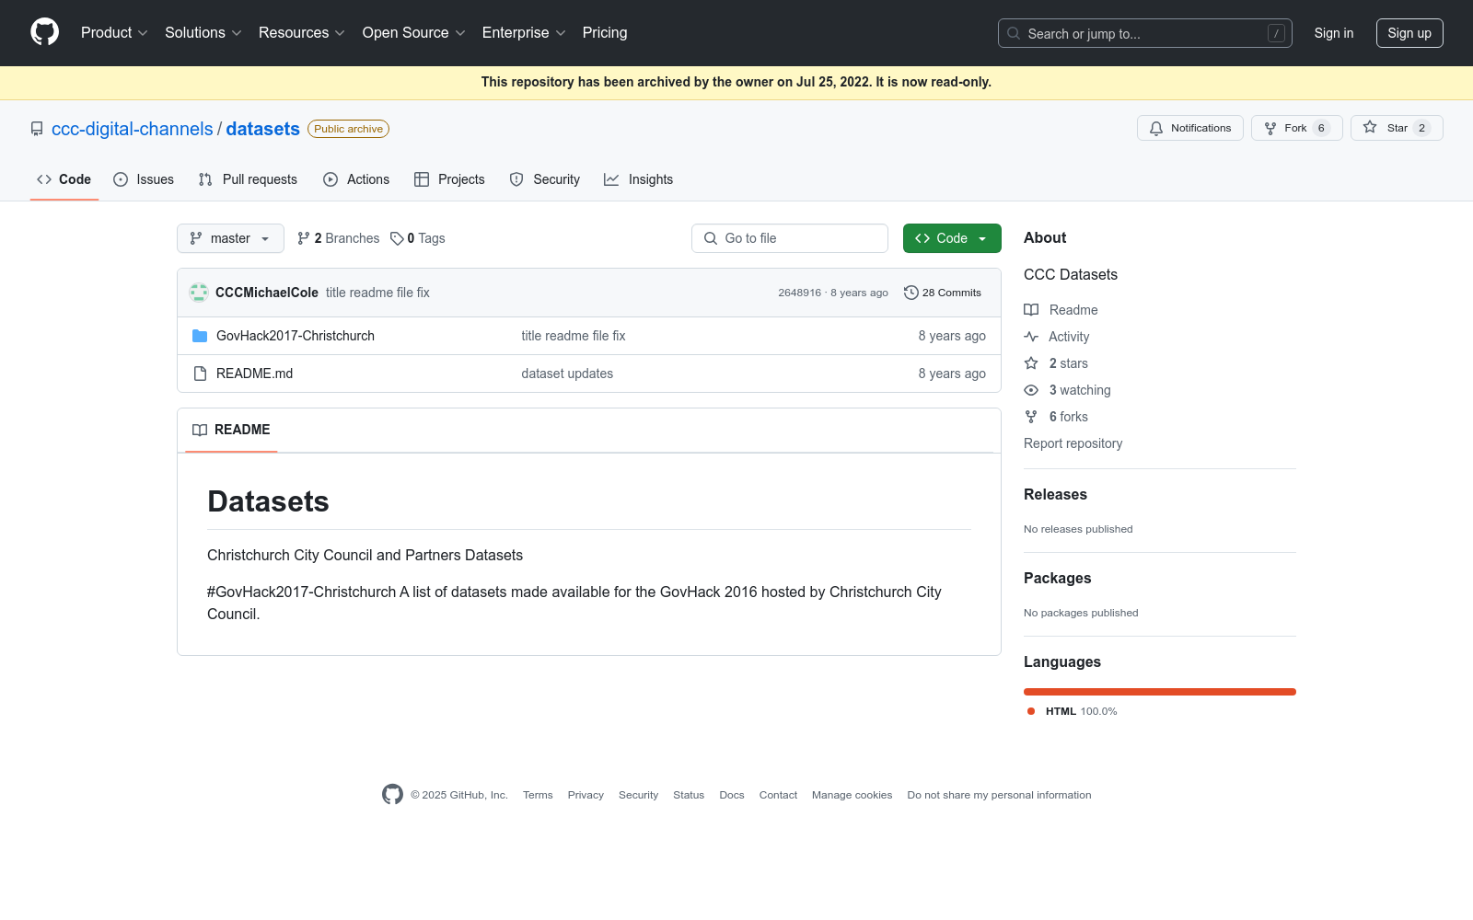Switch to the Insights tab
This screenshot has height=920, width=1473.
point(639,179)
